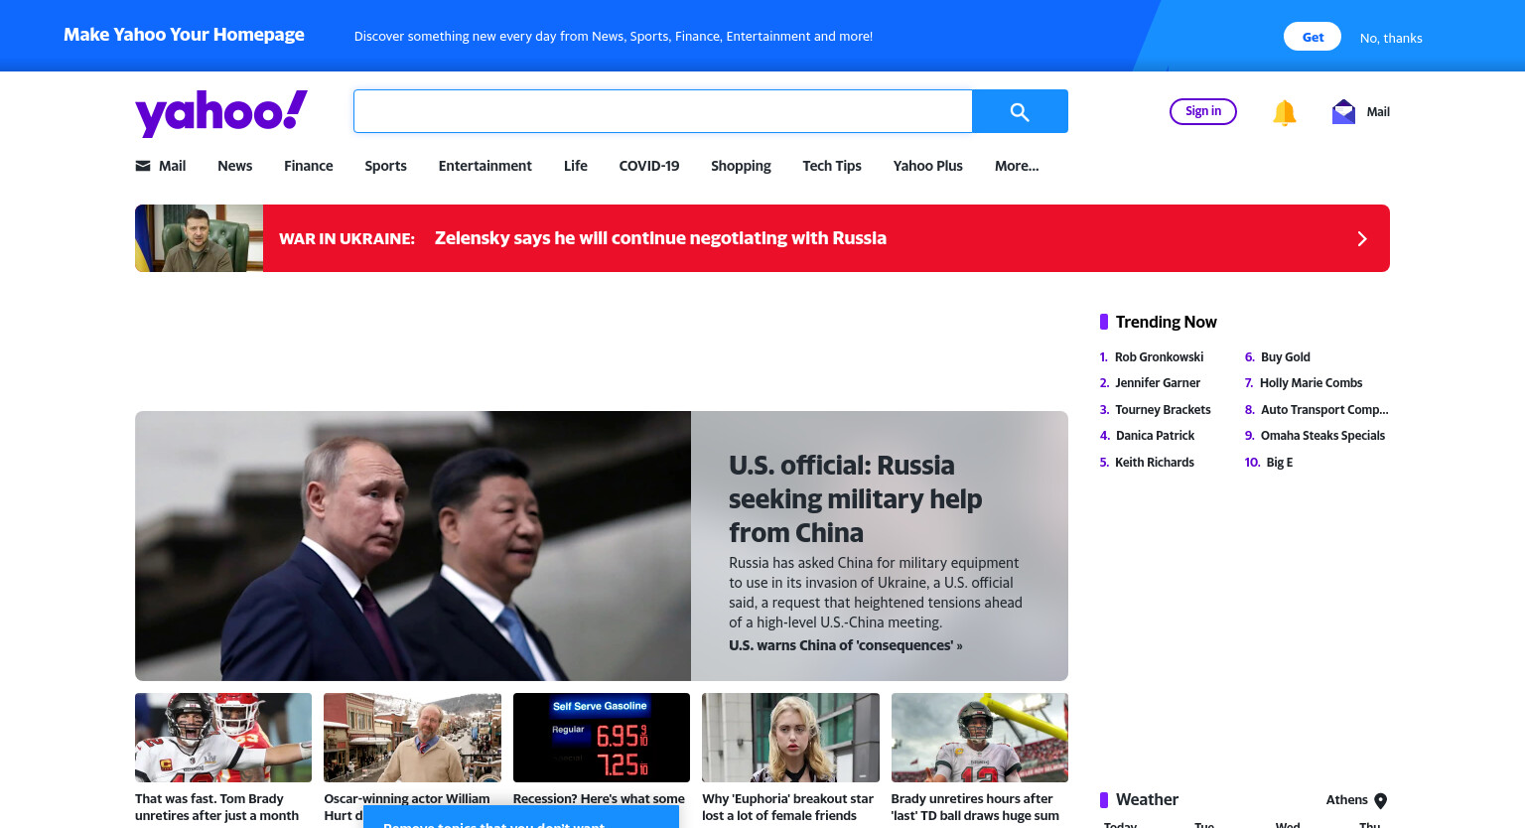Viewport: 1525px width, 828px height.
Task: Open Self Serve Gasoline recession thumbnail
Action: [602, 738]
